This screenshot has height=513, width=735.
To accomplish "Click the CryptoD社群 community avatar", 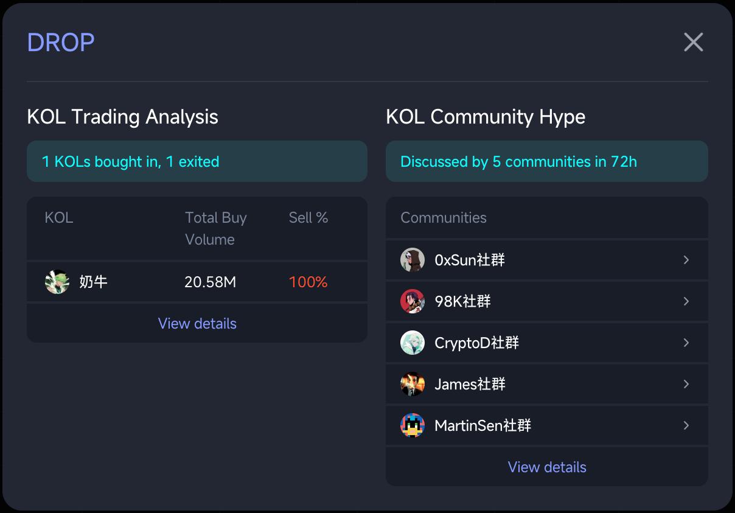I will point(413,343).
